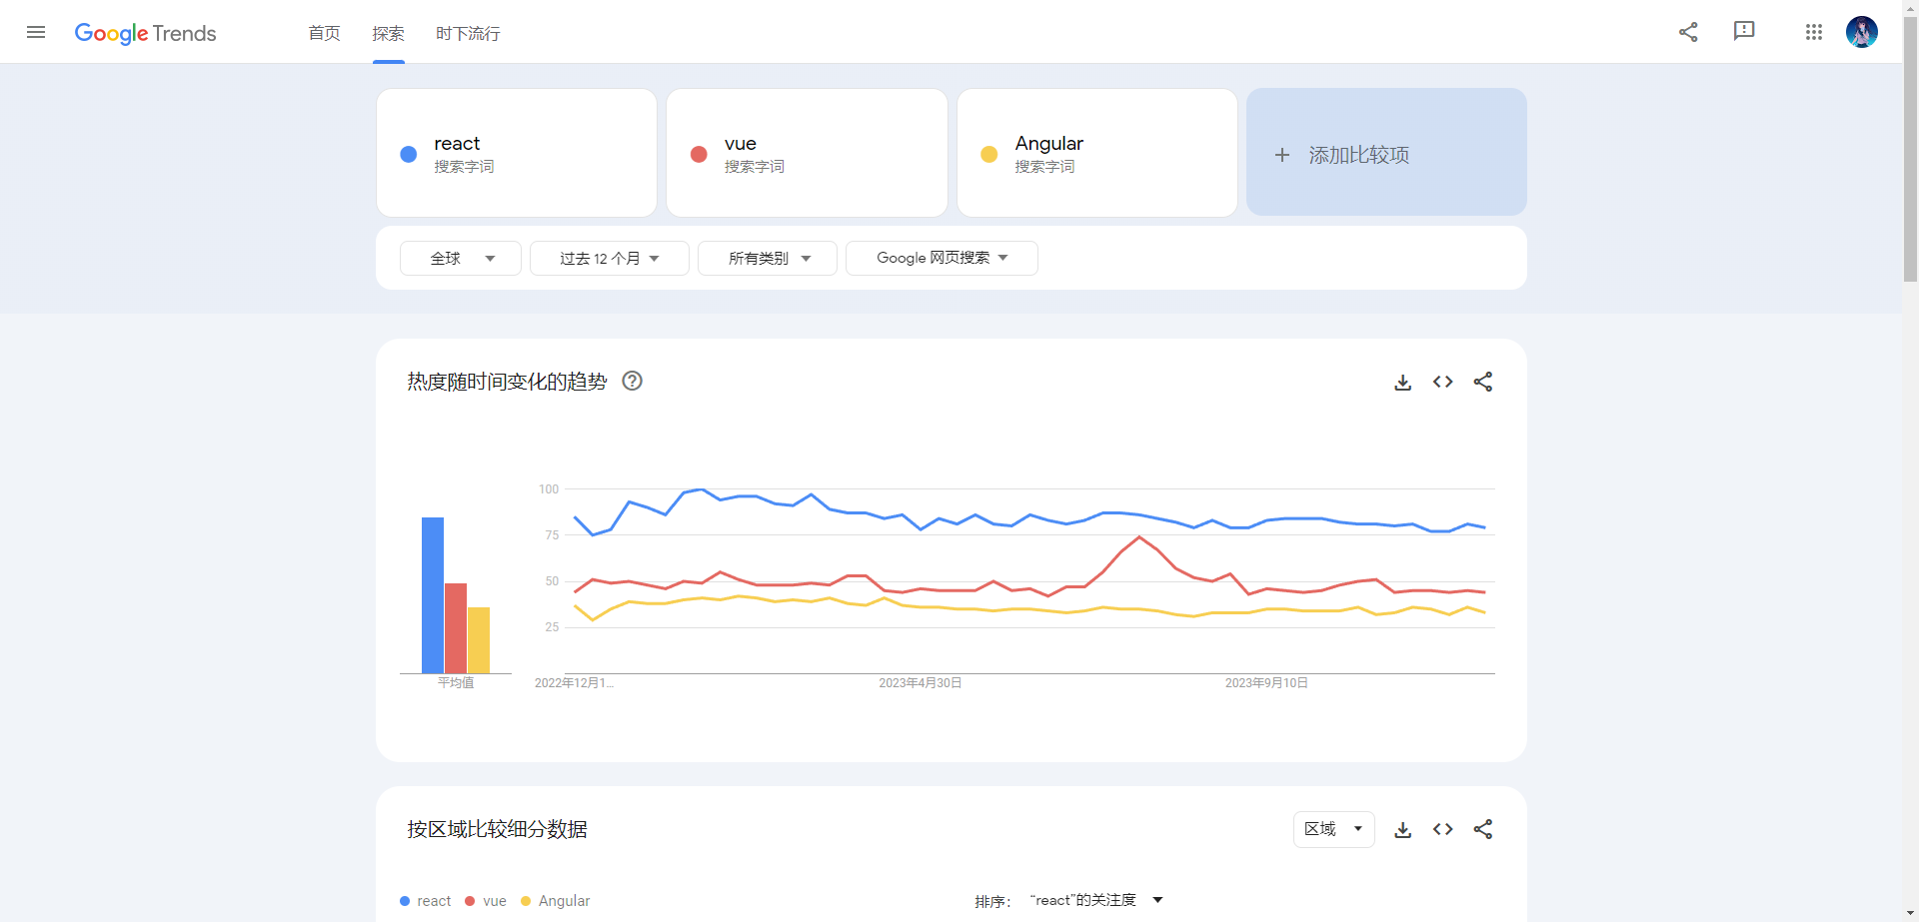Expand the 所有类别 category dropdown
1919x922 pixels.
point(768,258)
